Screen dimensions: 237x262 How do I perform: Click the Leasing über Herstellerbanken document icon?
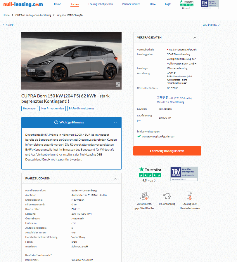(189, 196)
